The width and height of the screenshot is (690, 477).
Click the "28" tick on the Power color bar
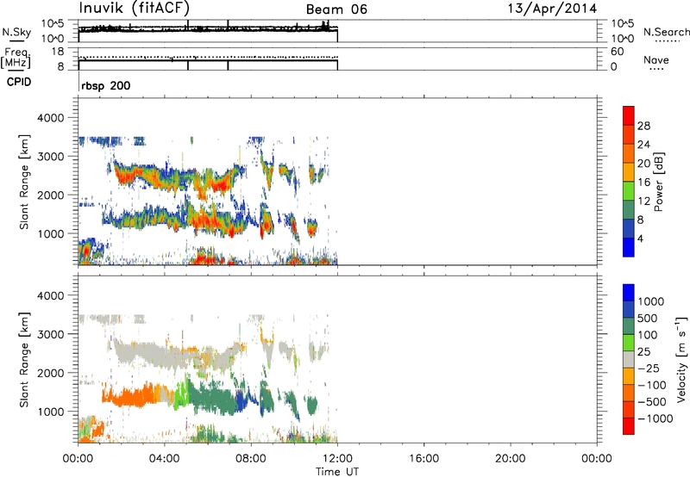pyautogui.click(x=643, y=126)
